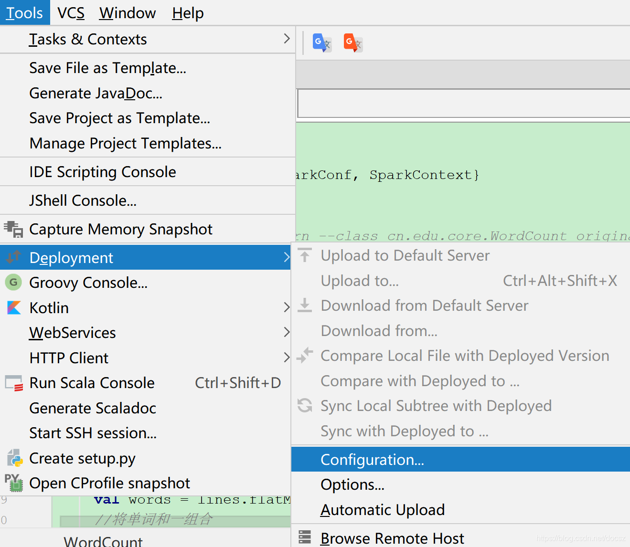Select Sync Local Subtree with Deployed

coord(460,406)
